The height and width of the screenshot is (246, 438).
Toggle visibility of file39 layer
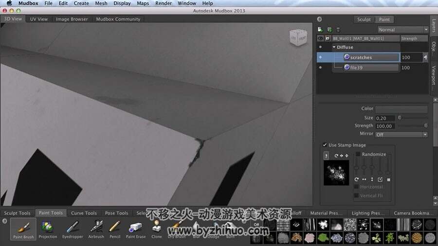[x=320, y=68]
